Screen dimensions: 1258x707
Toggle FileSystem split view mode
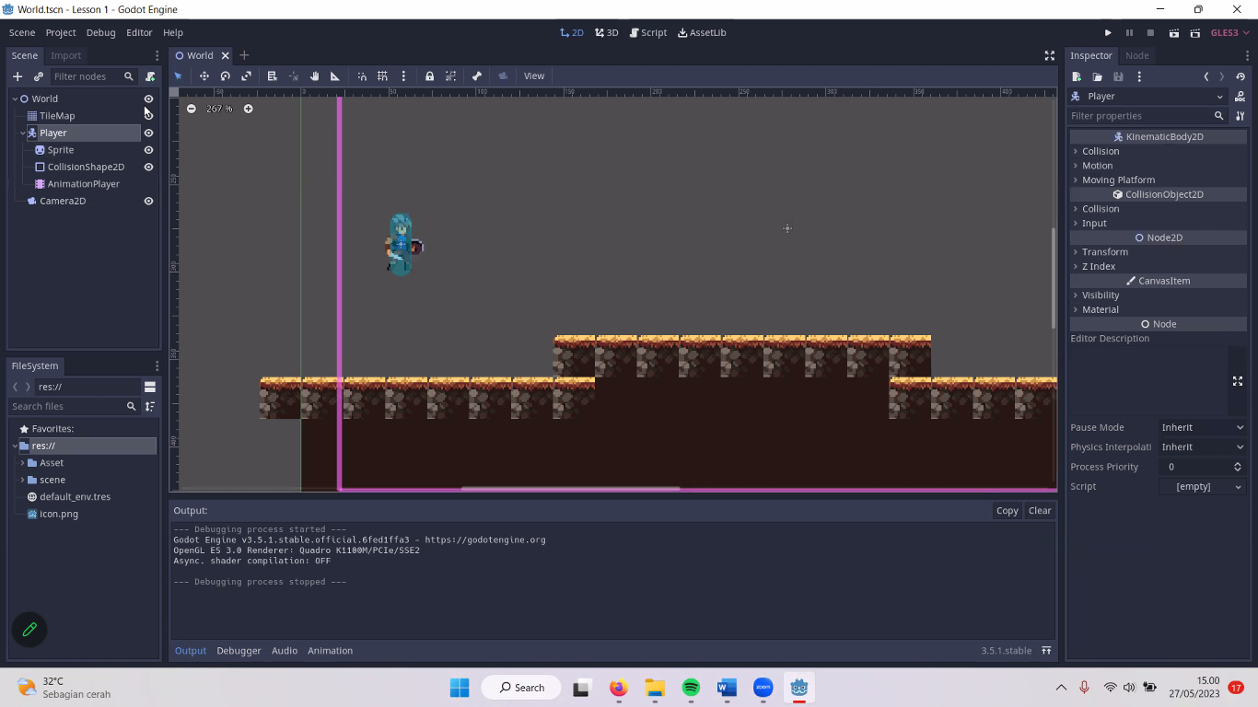click(x=150, y=387)
